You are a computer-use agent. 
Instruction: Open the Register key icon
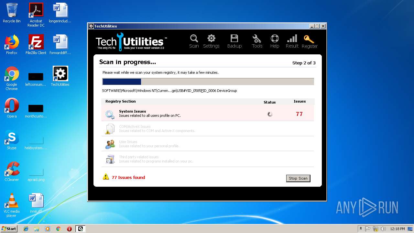point(309,41)
